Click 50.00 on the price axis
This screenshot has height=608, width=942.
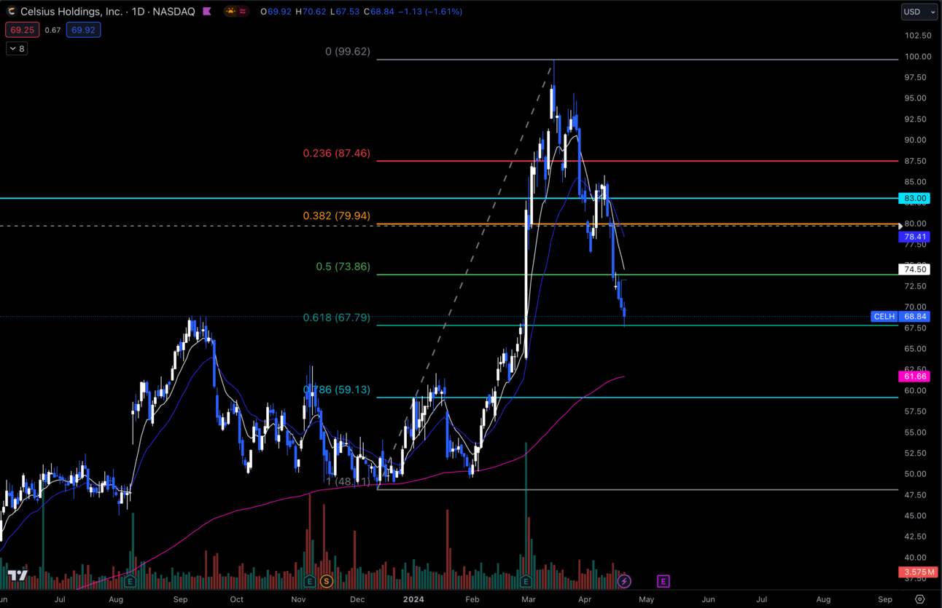pyautogui.click(x=917, y=474)
